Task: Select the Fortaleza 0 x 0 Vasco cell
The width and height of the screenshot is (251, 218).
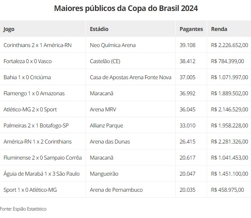Action: (x=27, y=61)
